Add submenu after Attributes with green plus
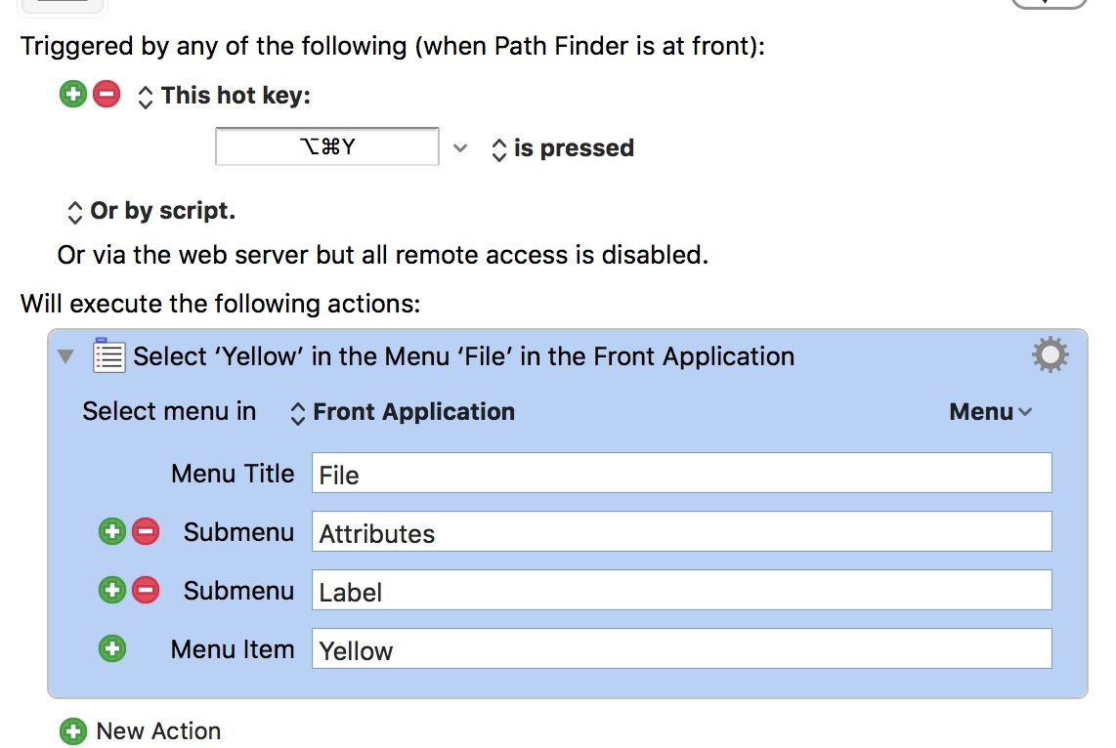 pyautogui.click(x=111, y=531)
